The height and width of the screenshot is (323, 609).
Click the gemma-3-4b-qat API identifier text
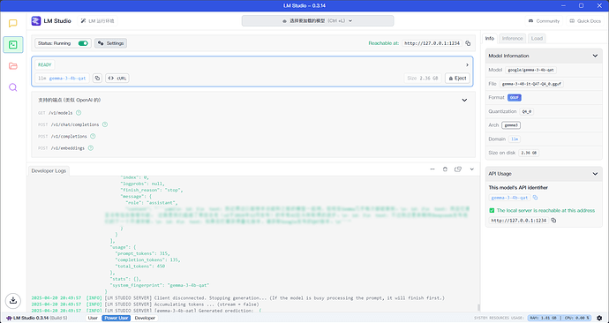click(509, 198)
